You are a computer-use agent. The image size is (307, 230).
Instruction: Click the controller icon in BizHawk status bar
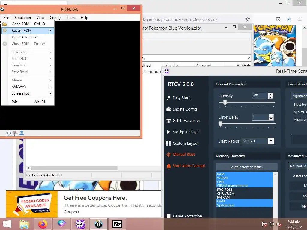coord(15,133)
